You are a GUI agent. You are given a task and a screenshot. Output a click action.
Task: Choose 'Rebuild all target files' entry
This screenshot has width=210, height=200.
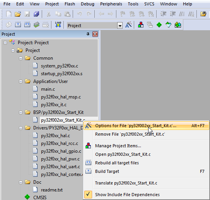(147, 163)
